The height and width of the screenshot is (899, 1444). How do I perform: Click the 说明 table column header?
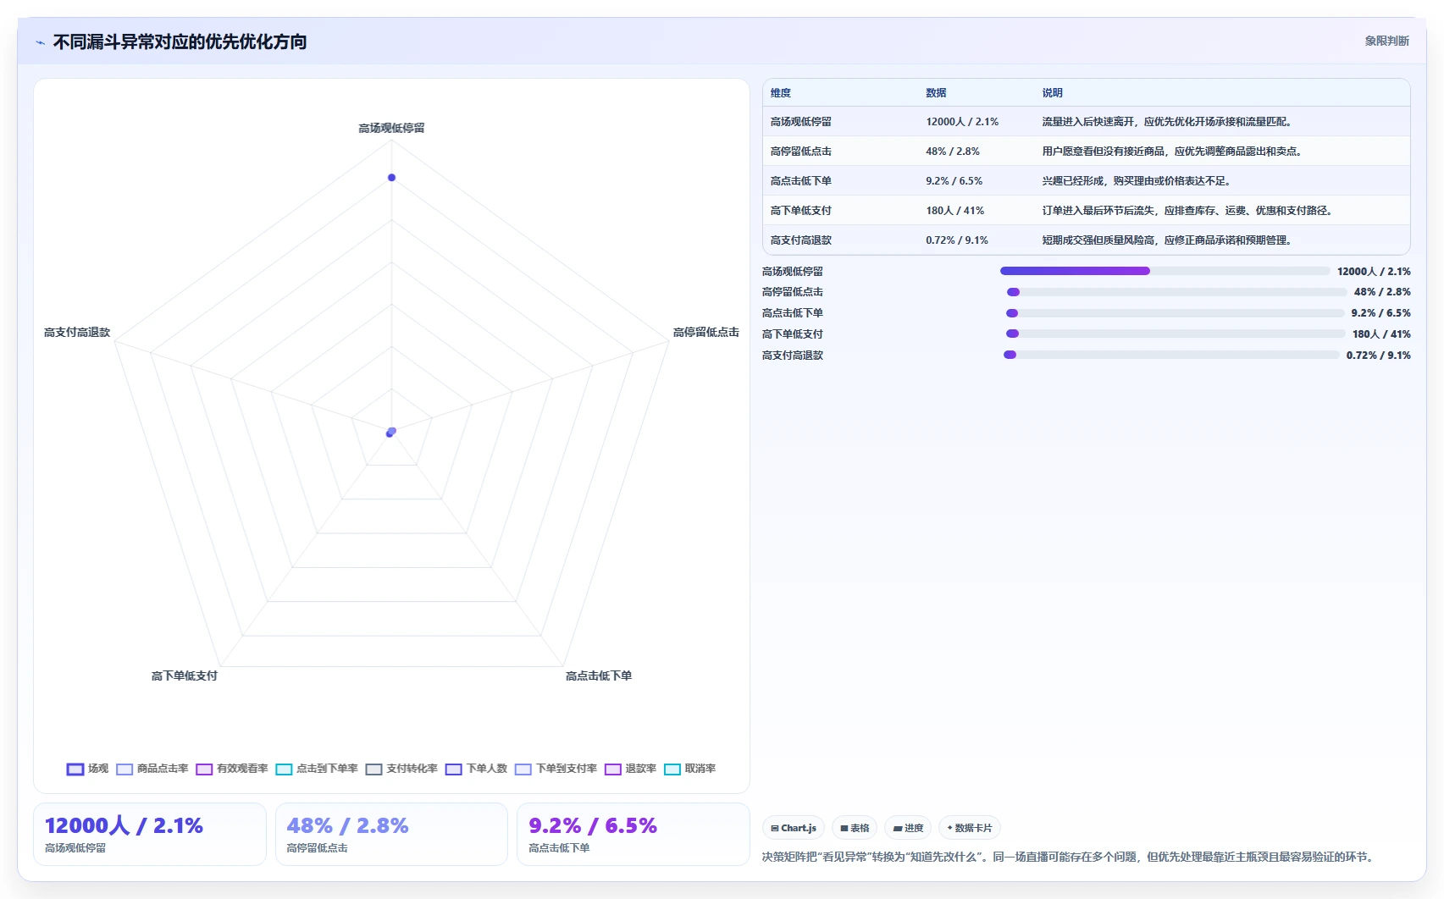(1052, 93)
